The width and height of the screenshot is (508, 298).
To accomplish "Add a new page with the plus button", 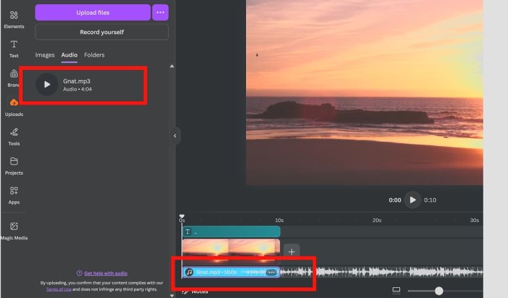I will [x=291, y=252].
